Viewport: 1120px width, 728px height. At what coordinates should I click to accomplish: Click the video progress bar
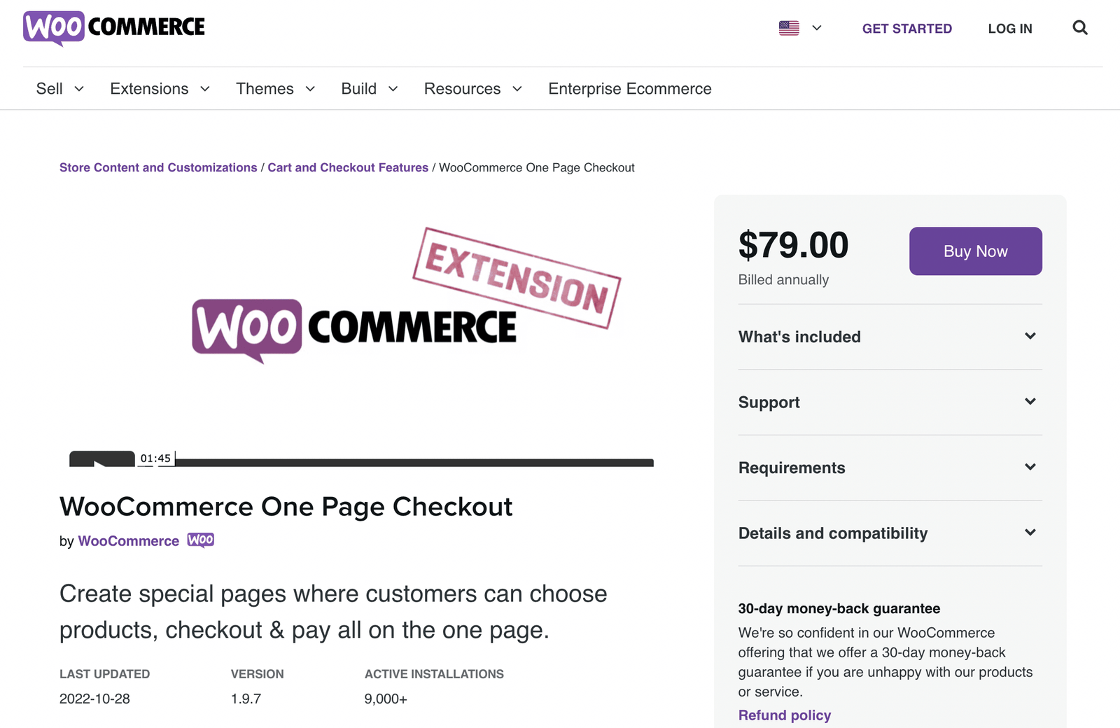tap(414, 463)
